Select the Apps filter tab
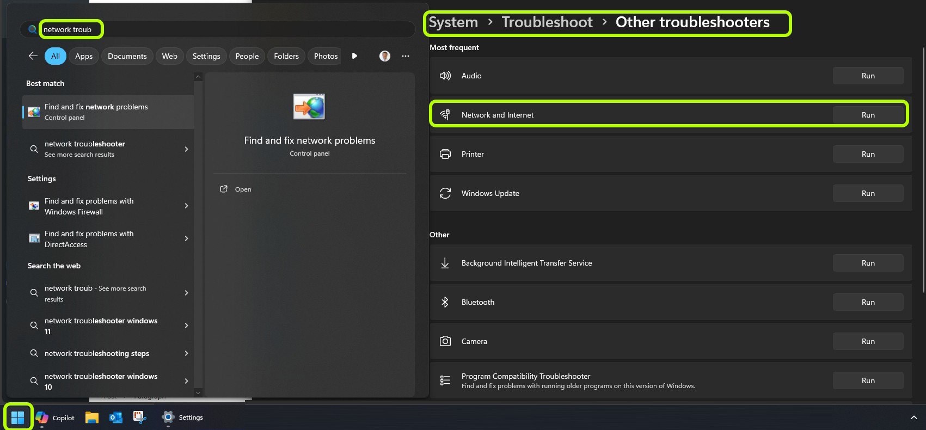The height and width of the screenshot is (430, 926). (x=84, y=56)
